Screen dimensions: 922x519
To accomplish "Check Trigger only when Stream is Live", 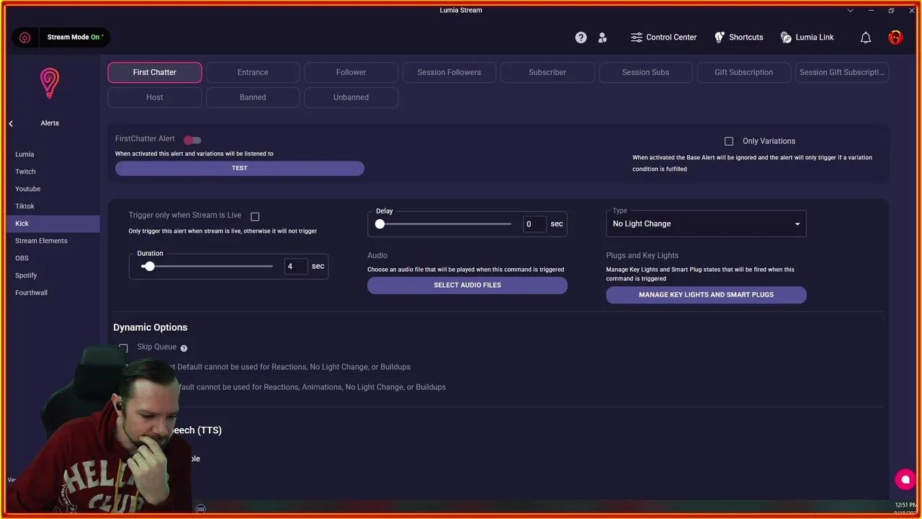I will (255, 216).
